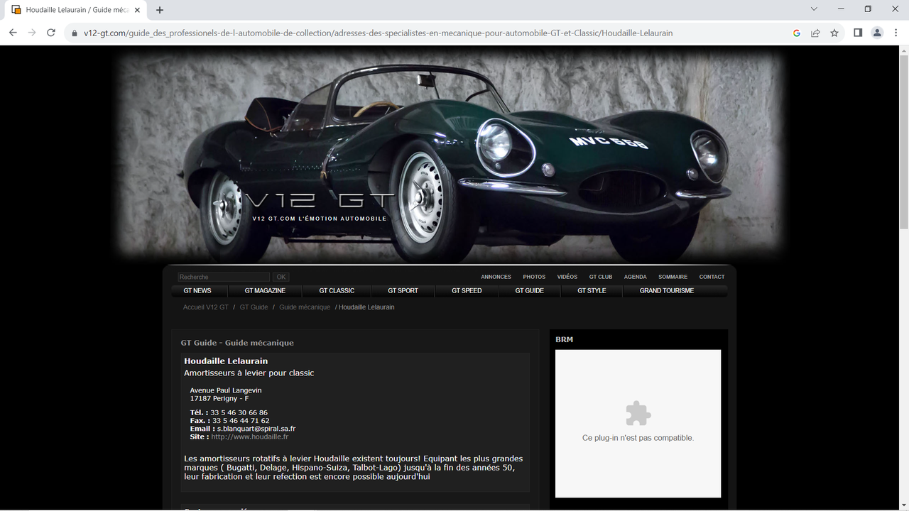The width and height of the screenshot is (909, 511).
Task: Share this page via share icon
Action: pyautogui.click(x=815, y=33)
